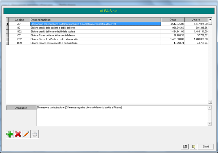This screenshot has width=218, height=153.
Task: Click the Avere column header
Action: pos(196,20)
